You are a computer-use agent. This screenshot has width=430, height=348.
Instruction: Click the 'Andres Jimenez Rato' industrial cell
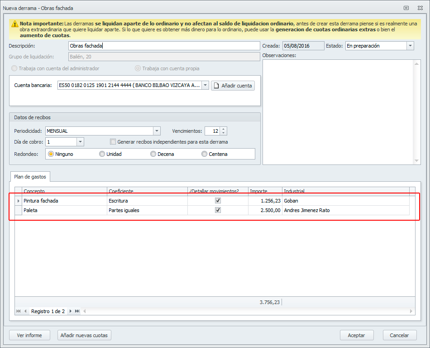tap(346, 210)
